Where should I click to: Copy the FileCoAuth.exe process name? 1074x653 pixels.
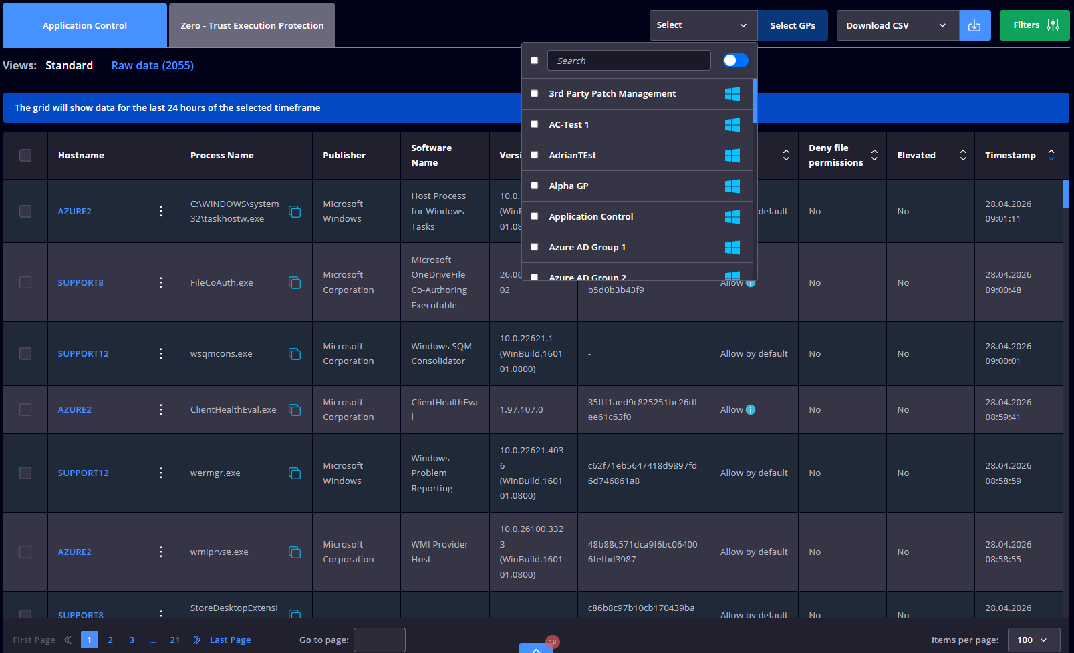[x=295, y=283]
